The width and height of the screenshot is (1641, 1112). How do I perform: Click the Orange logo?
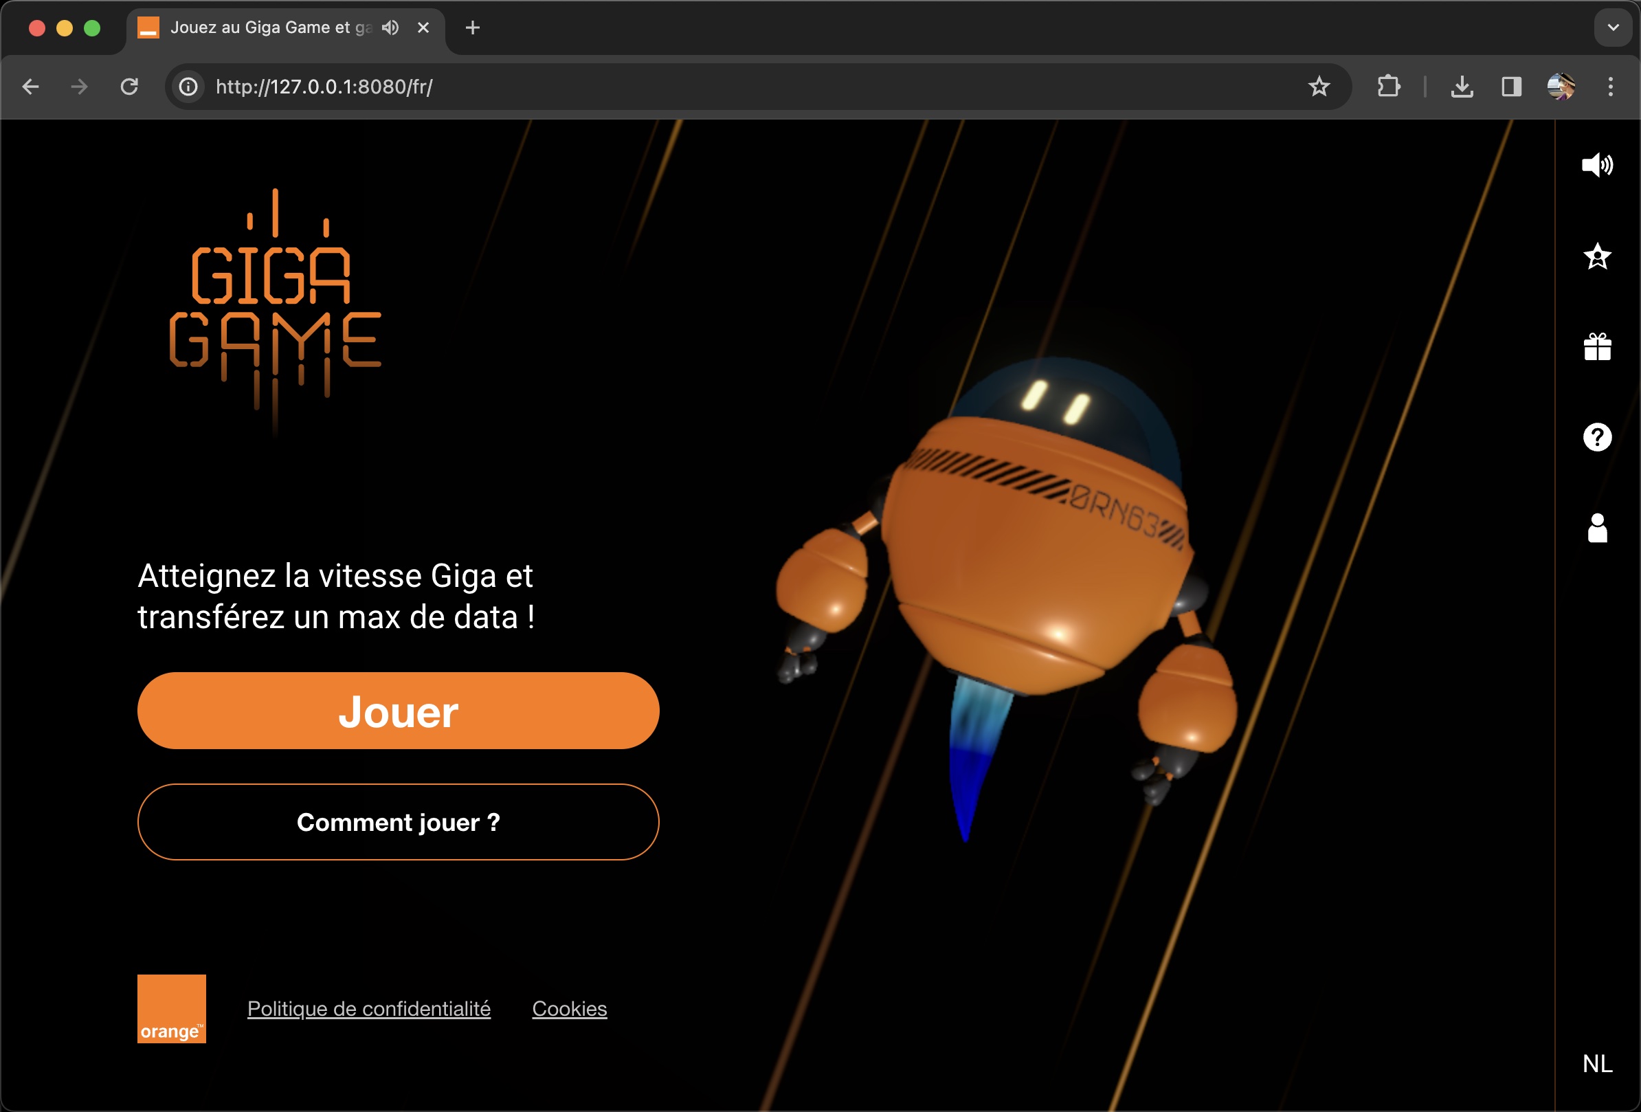[x=172, y=1009]
